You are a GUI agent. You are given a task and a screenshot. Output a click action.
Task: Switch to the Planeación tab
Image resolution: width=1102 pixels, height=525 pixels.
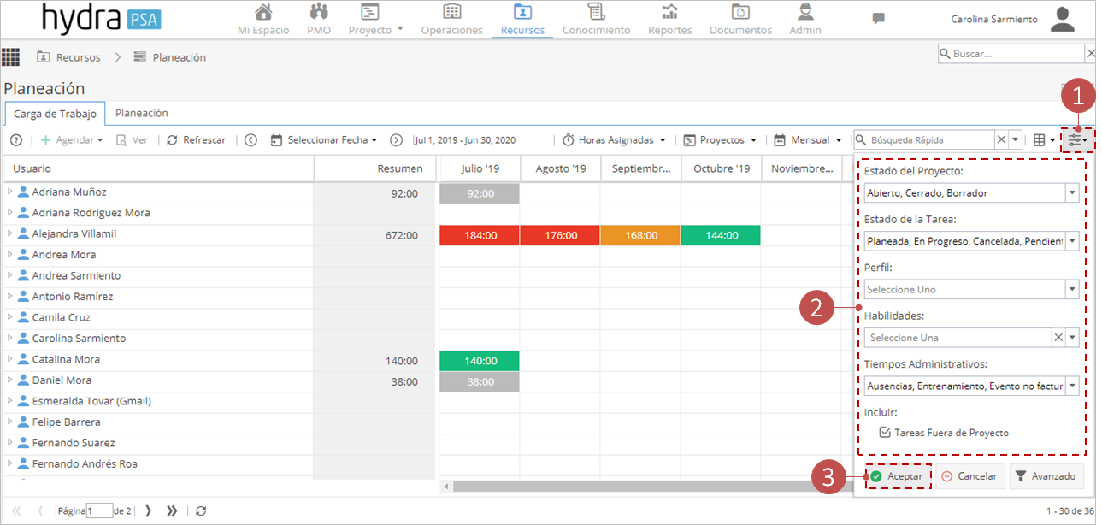coord(142,113)
